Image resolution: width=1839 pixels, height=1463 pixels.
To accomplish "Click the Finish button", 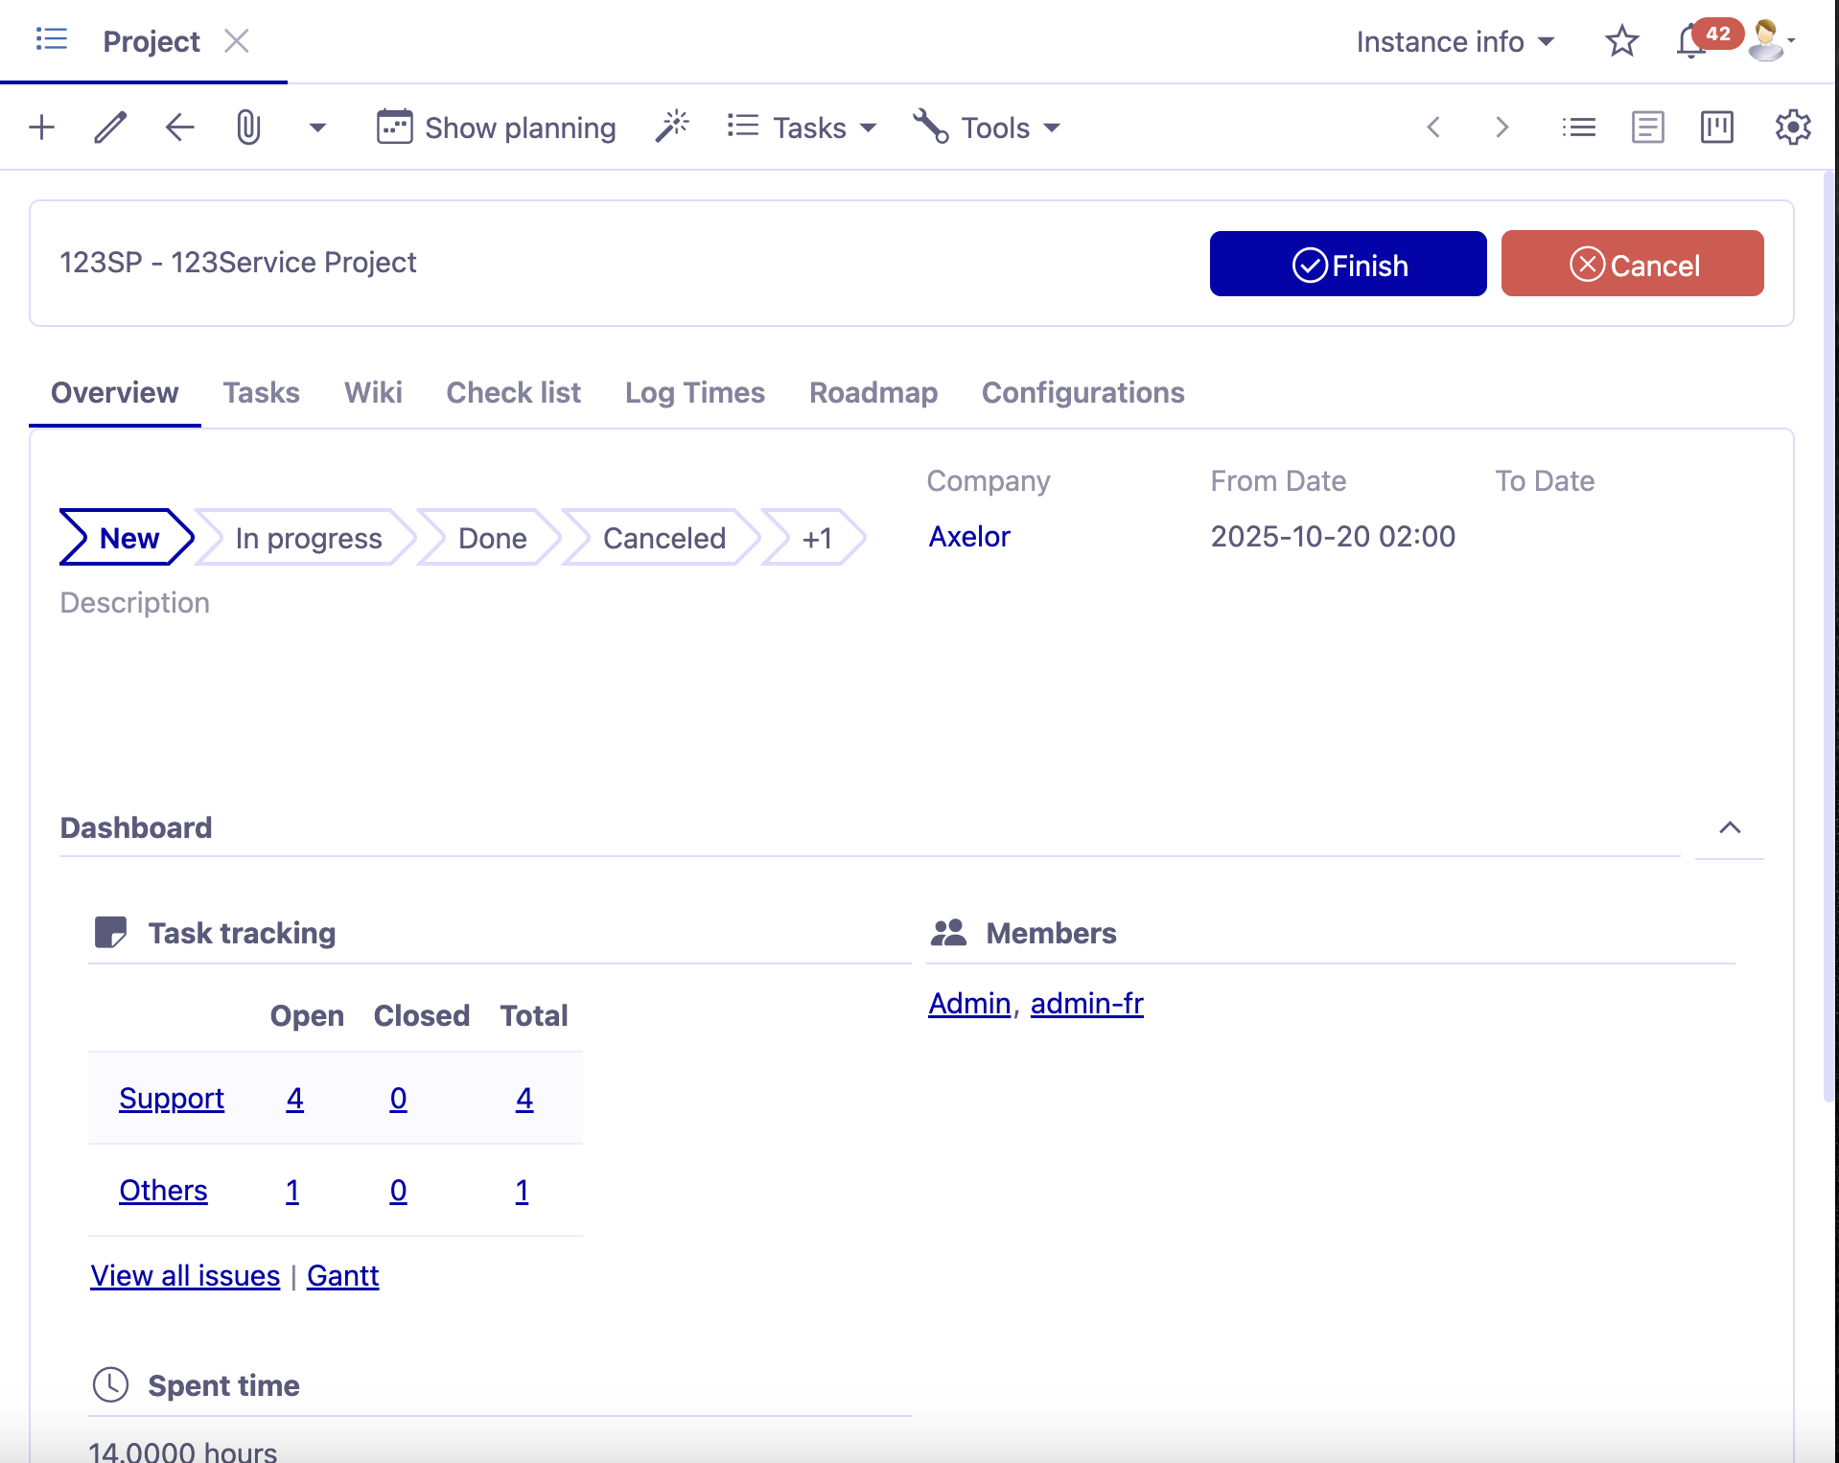I will pyautogui.click(x=1347, y=264).
